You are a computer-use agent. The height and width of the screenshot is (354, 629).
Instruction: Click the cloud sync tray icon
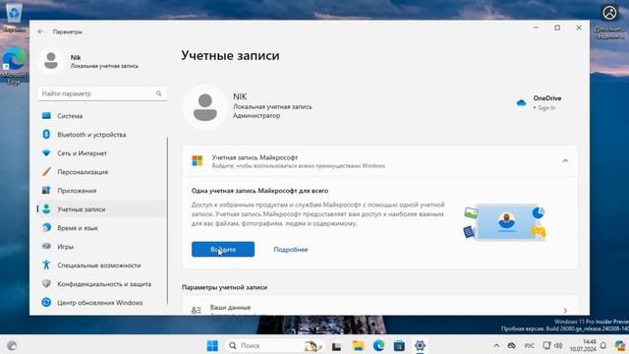512,345
